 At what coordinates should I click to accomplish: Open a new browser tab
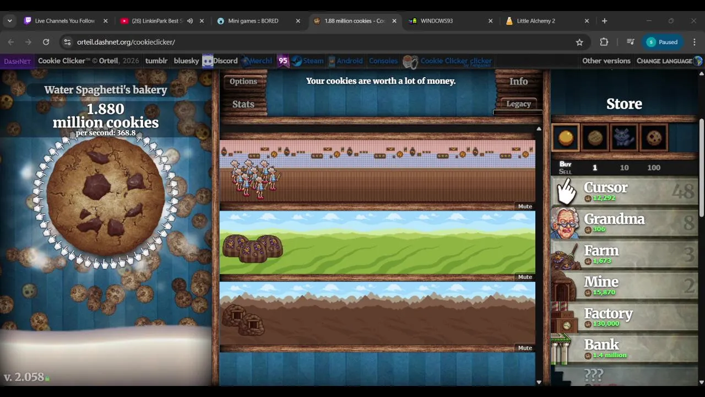coord(604,21)
